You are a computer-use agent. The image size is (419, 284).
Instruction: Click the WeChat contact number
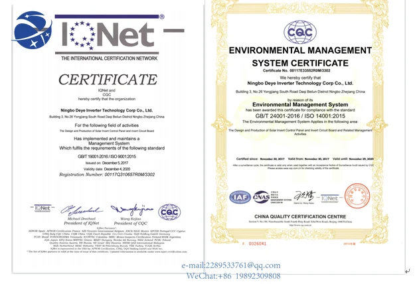(x=233, y=276)
